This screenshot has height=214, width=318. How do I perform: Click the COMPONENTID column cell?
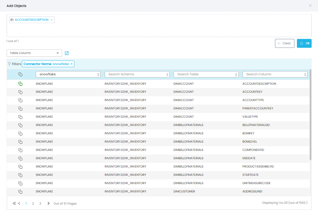click(x=253, y=150)
